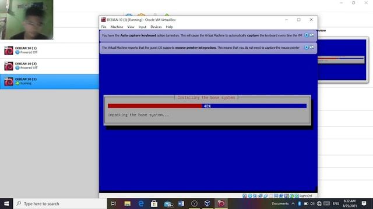The image size is (373, 209).
Task: Click the 48% installation progress bar
Action: (207, 106)
